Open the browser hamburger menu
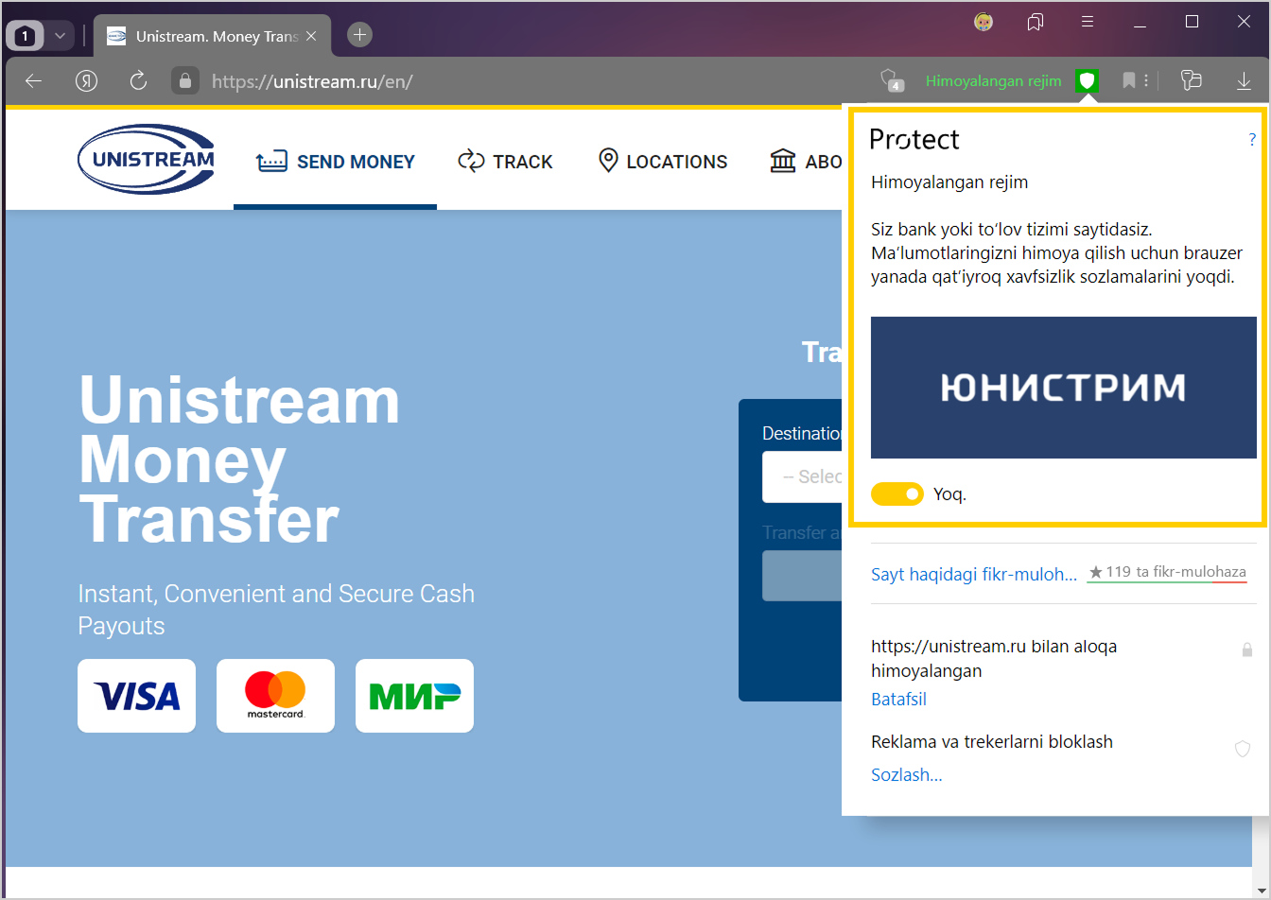The width and height of the screenshot is (1271, 900). coord(1088,22)
